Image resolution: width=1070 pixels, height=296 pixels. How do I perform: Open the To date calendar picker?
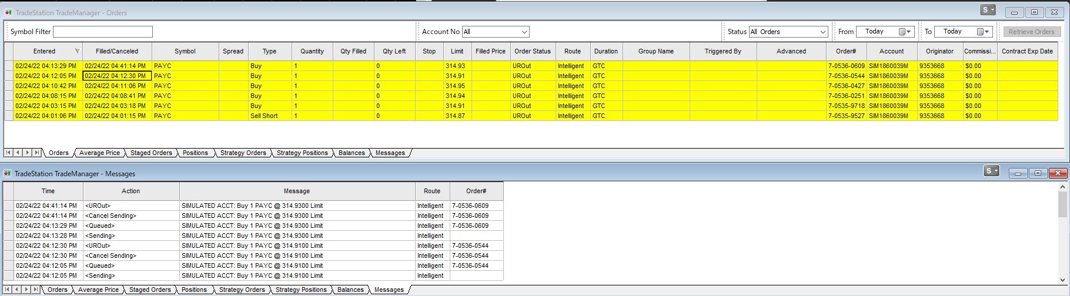tap(983, 32)
